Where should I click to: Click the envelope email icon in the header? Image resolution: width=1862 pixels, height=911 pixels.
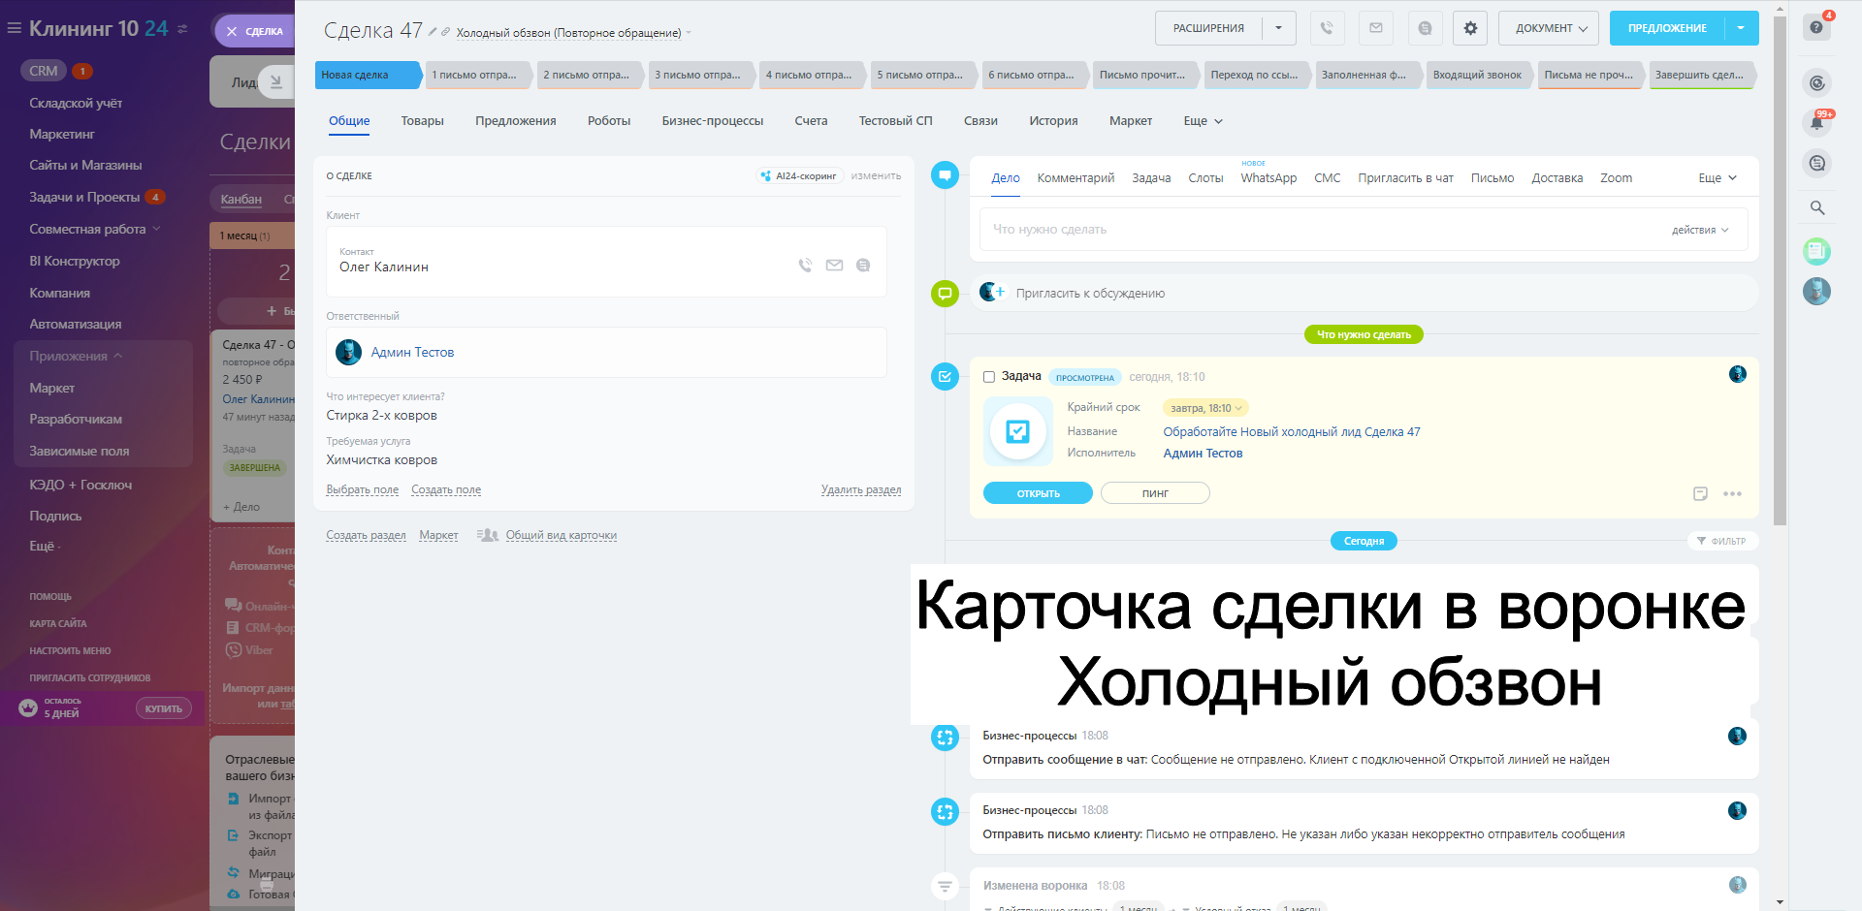pos(1375,28)
